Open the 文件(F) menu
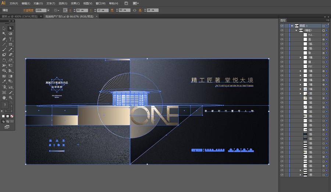Image resolution: width=331 pixels, height=192 pixels. pyautogui.click(x=14, y=3)
